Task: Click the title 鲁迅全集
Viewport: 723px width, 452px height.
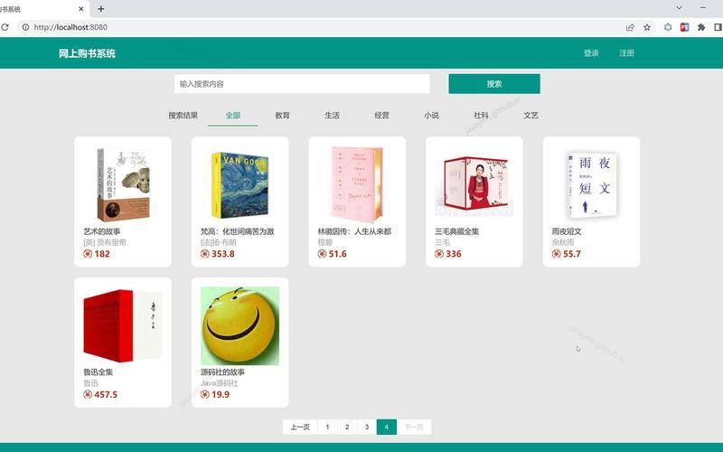Action: [99, 372]
